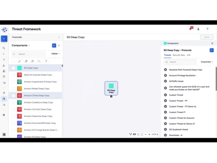This screenshot has width=217, height=163.
Task: Open the notifications bell with red badge
Action: (x=191, y=28)
